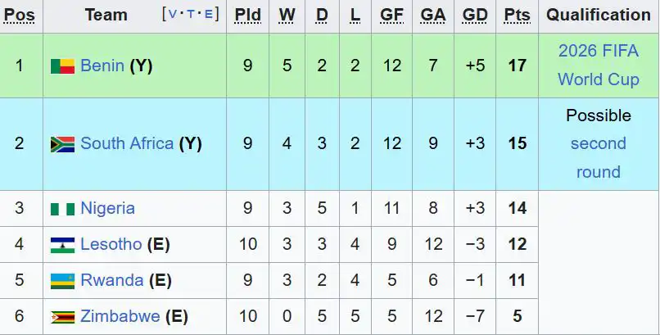Click the V (view template) link
The height and width of the screenshot is (335, 660).
174,14
